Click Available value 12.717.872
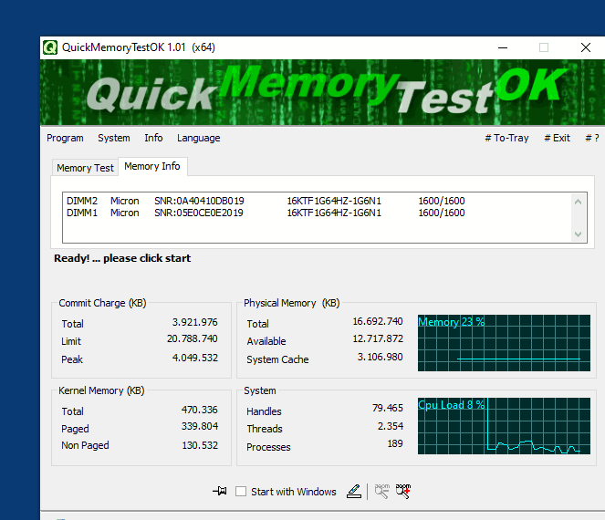 [378, 338]
